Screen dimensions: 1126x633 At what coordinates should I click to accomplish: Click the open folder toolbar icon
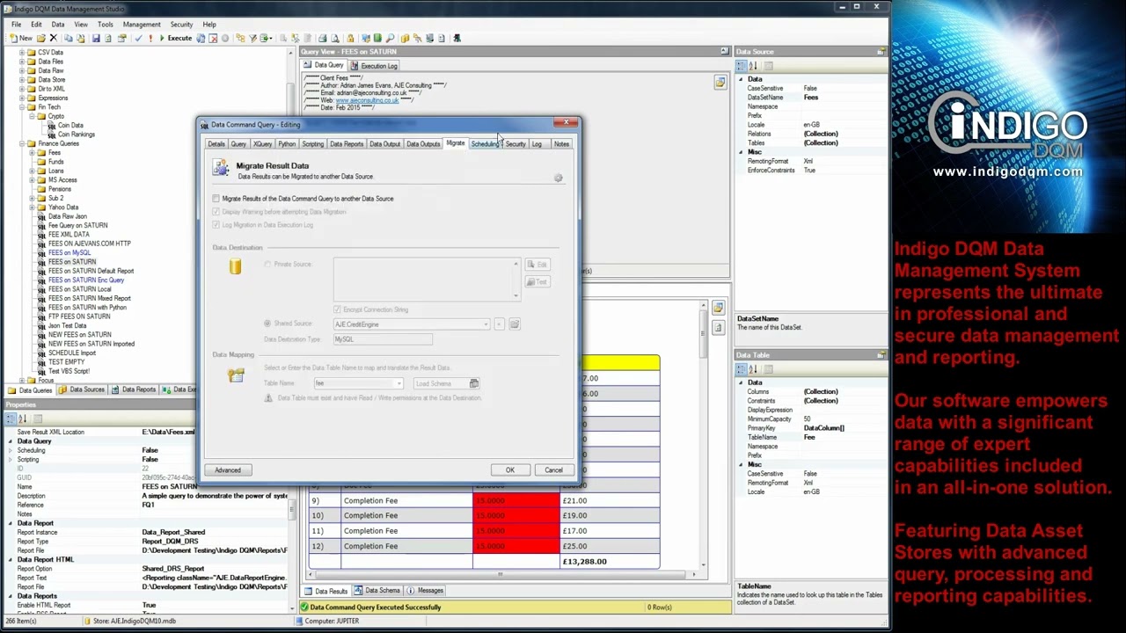coord(41,38)
